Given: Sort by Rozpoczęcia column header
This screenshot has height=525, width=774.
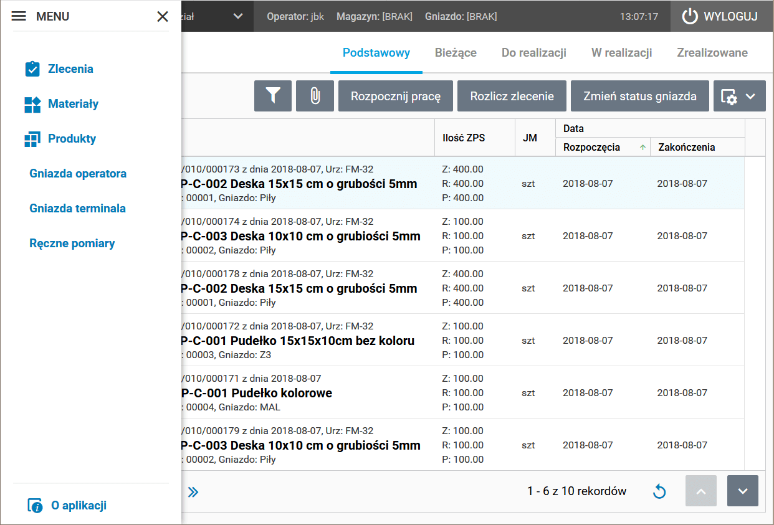Looking at the screenshot, I should [x=603, y=147].
